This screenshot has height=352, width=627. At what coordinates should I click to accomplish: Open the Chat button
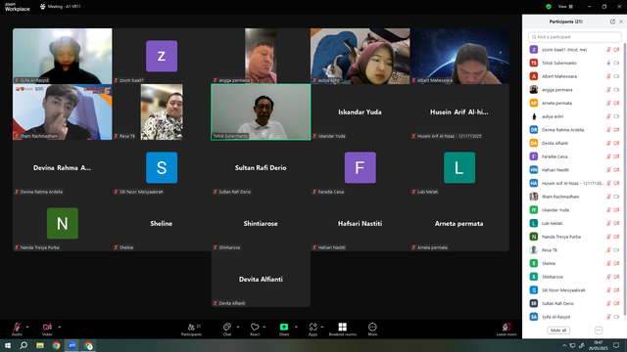point(227,329)
